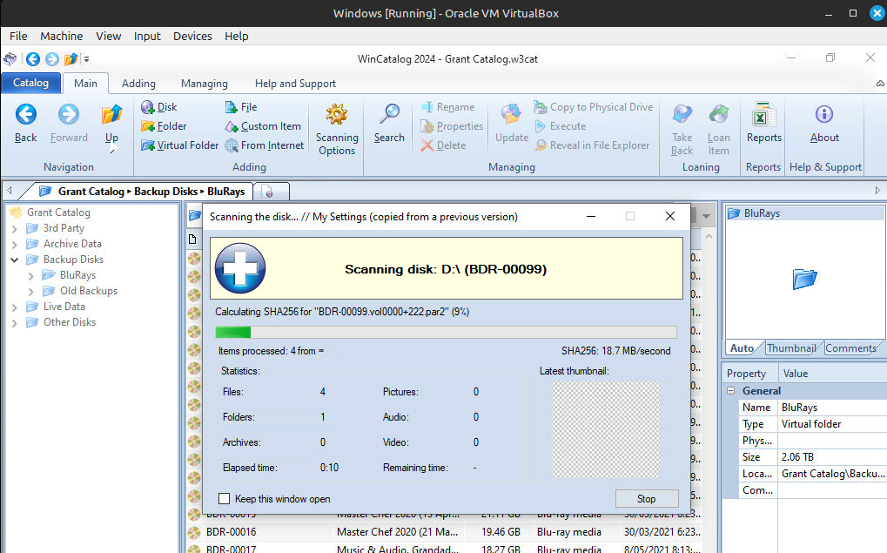The width and height of the screenshot is (887, 553).
Task: Click Master Chef 2020 (21 Ma... cell
Action: coord(397,532)
